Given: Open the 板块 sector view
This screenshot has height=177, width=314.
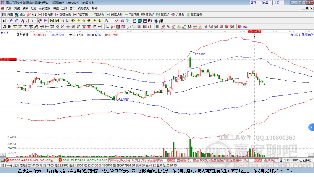Looking at the screenshot, I should pyautogui.click(x=20, y=14).
